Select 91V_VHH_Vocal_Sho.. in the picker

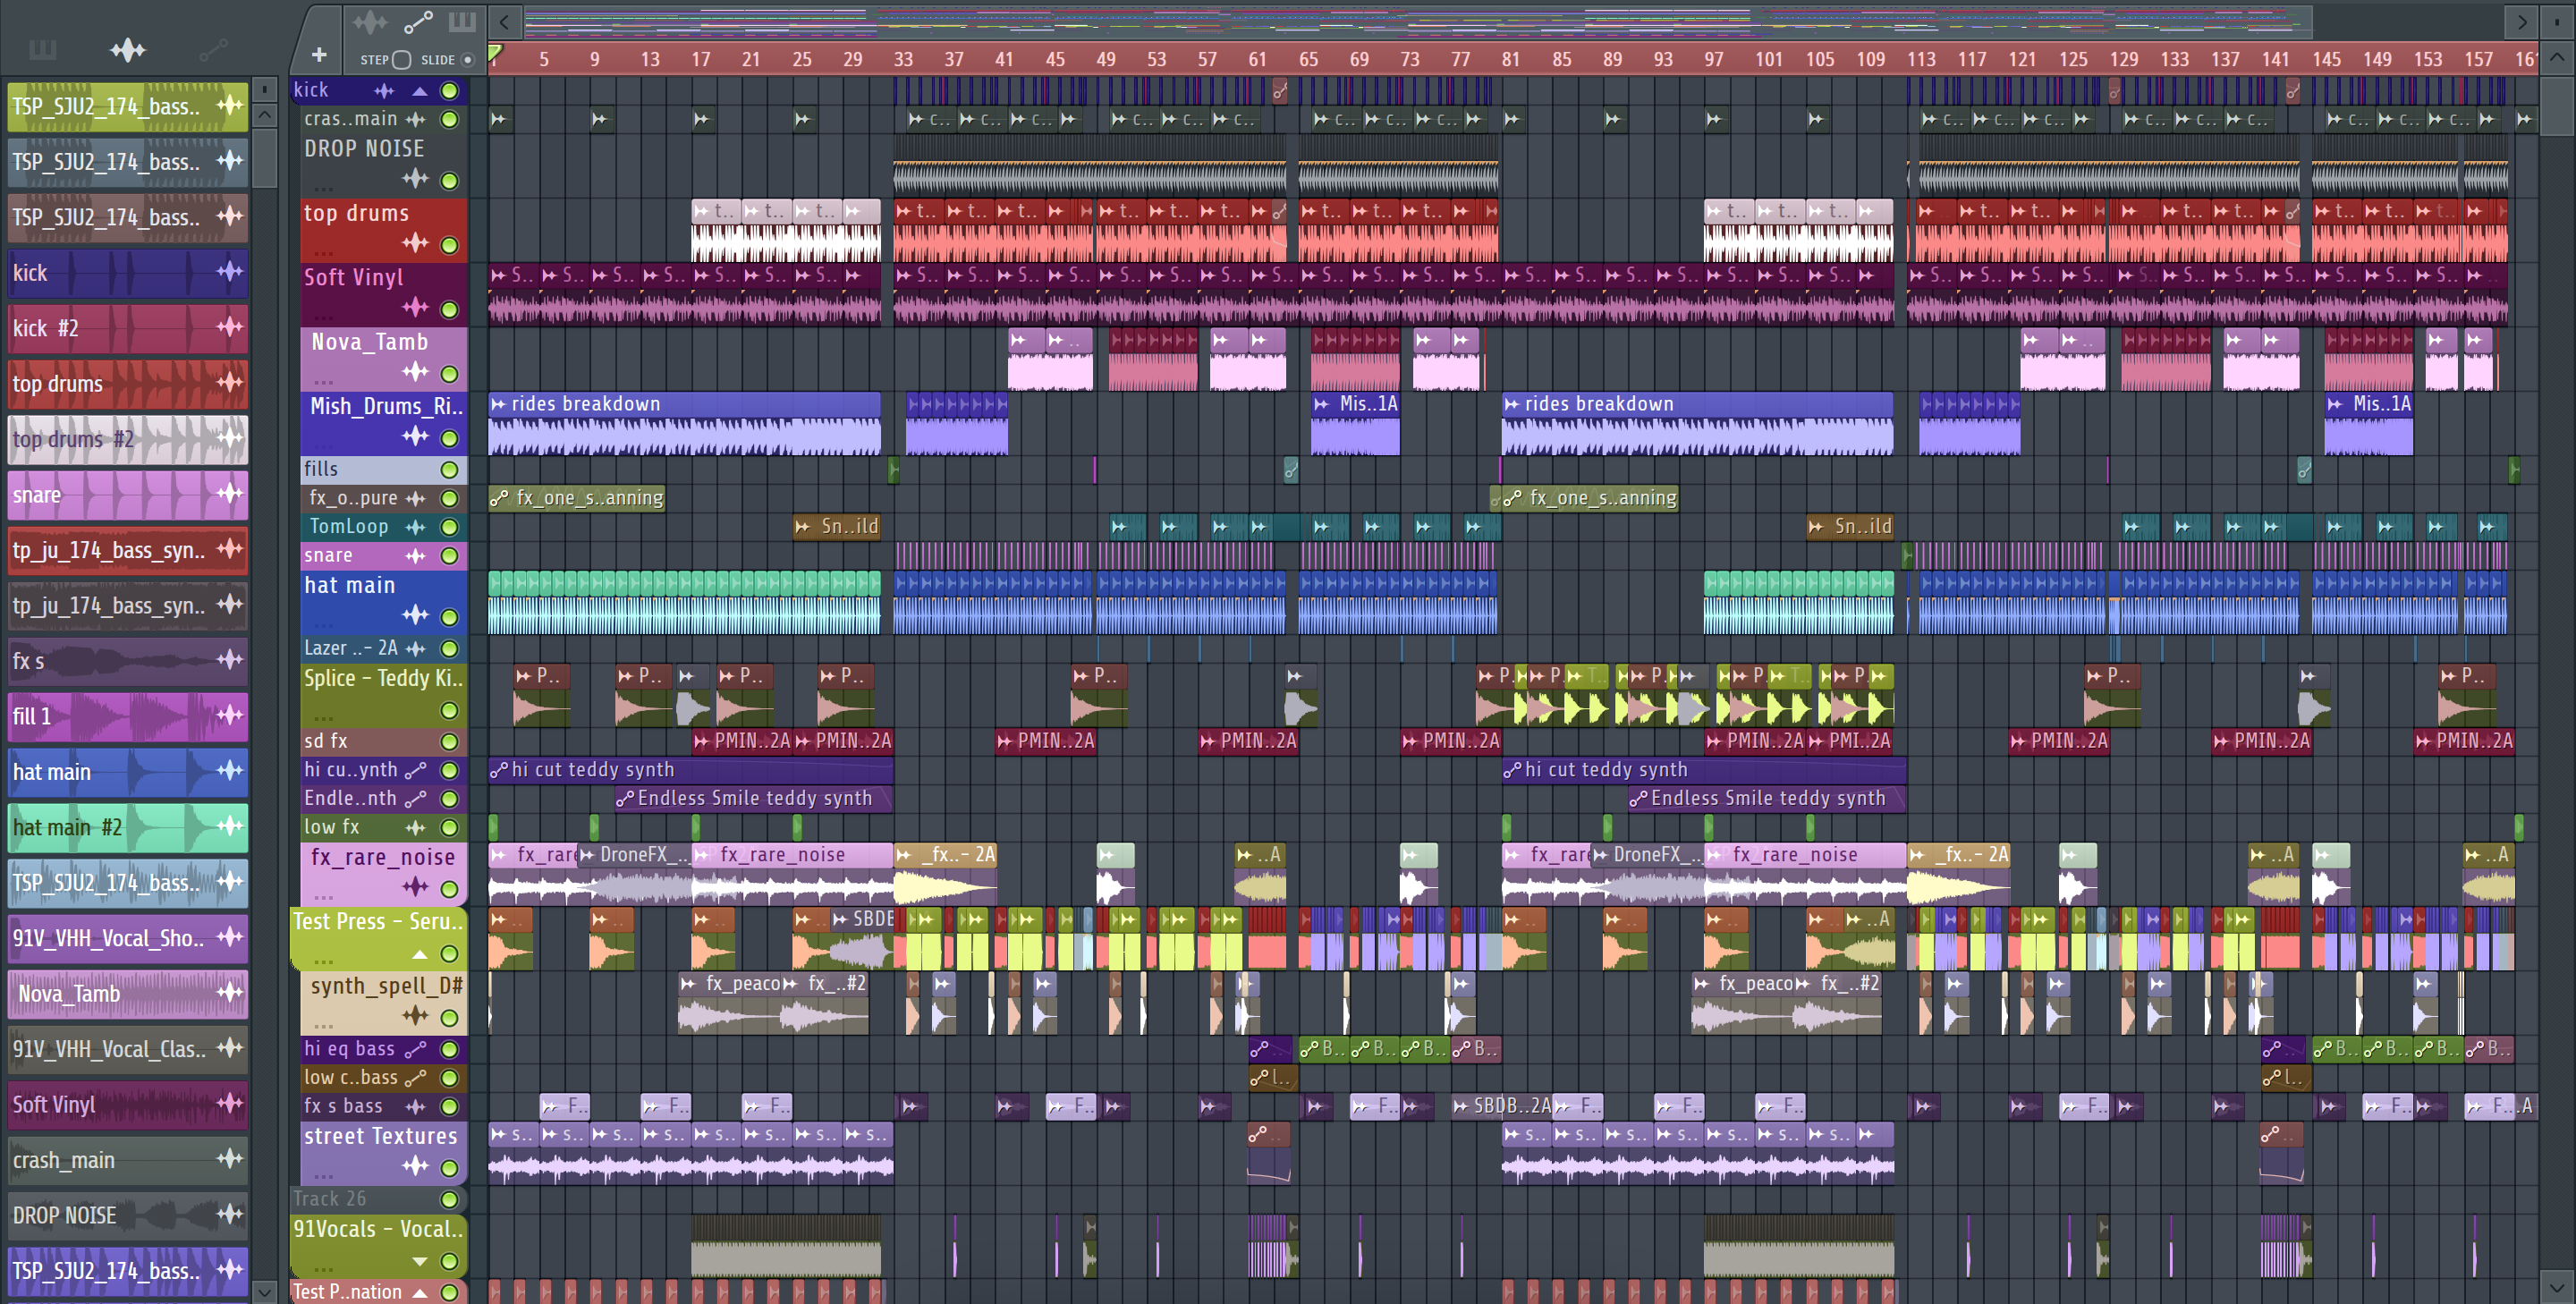[128, 938]
